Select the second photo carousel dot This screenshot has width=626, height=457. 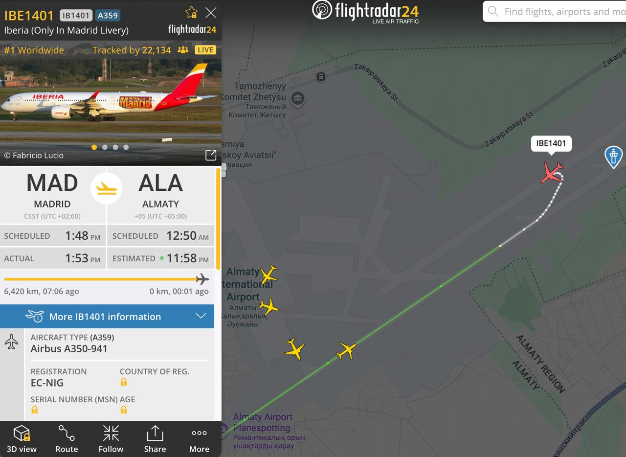coord(105,147)
